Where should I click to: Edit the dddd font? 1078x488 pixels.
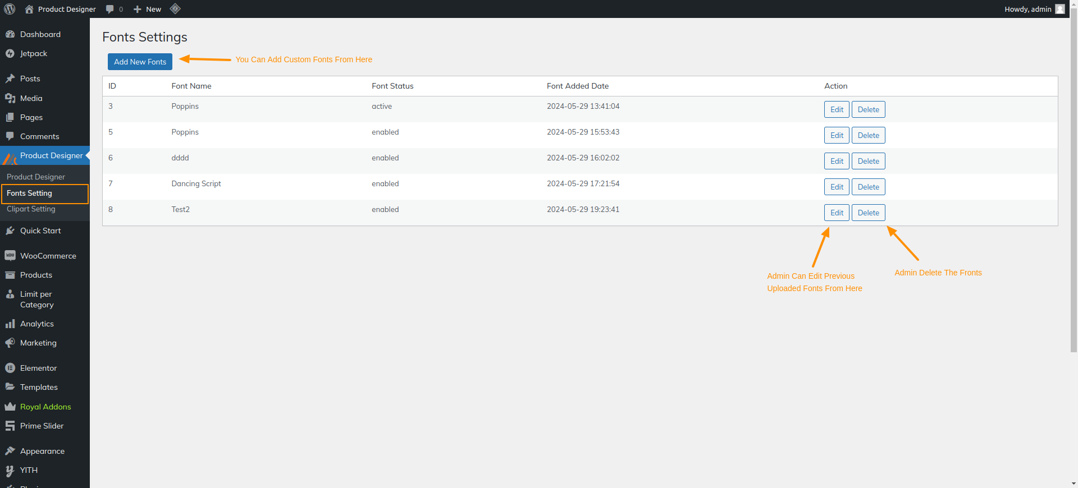click(837, 161)
